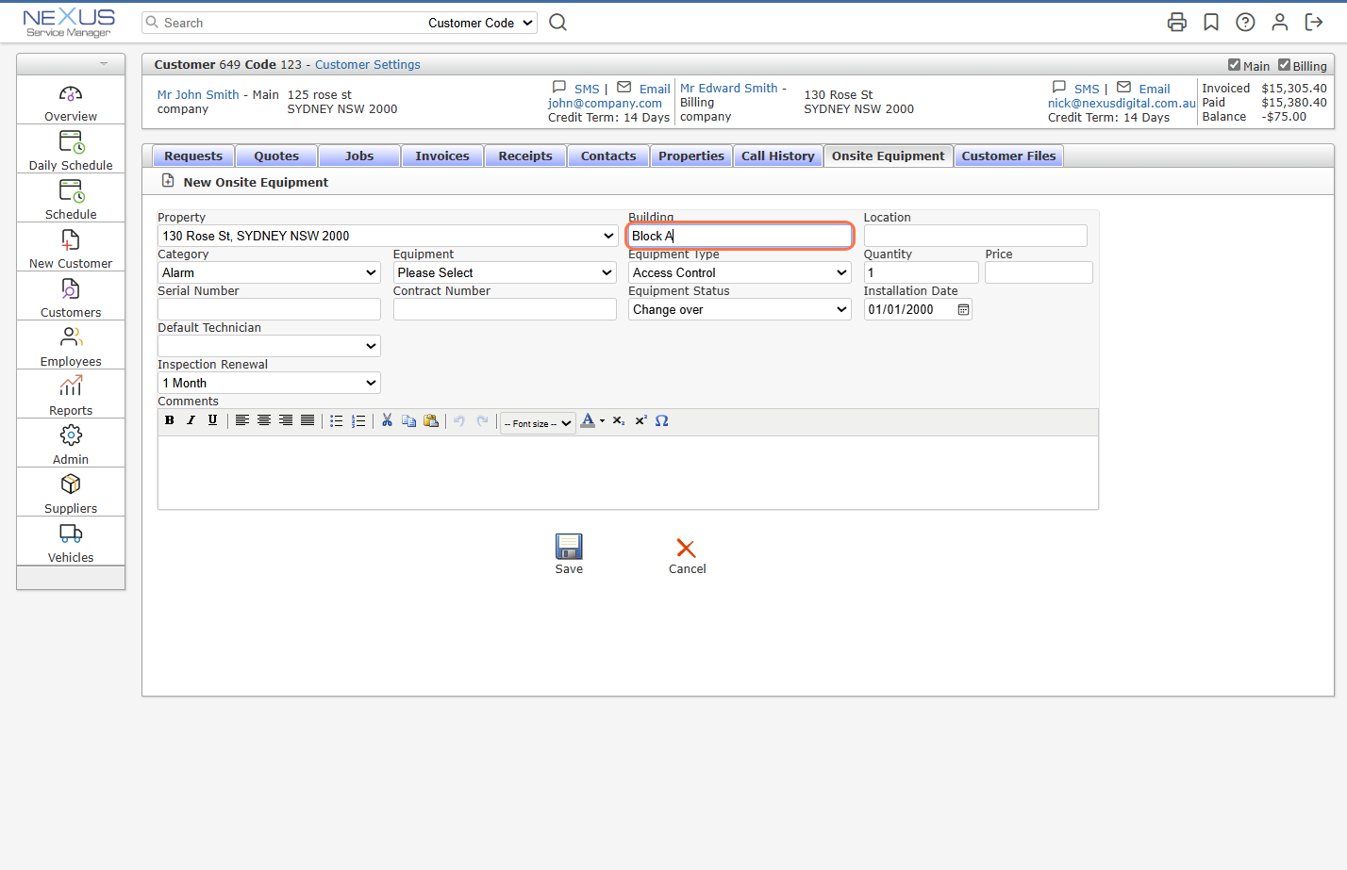
Task: Switch to the Customer Files tab
Action: [1008, 156]
